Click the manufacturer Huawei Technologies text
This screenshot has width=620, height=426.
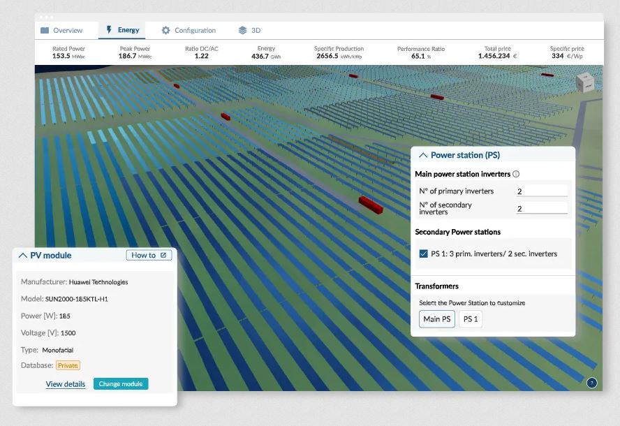(98, 282)
